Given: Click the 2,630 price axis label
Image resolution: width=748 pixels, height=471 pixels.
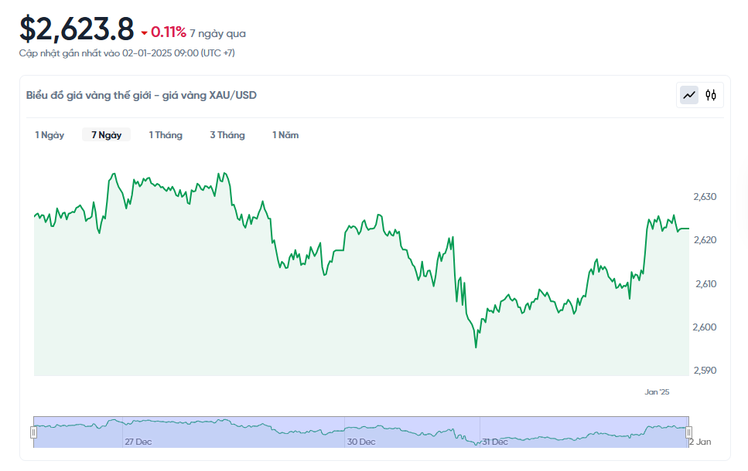Looking at the screenshot, I should pyautogui.click(x=705, y=197).
